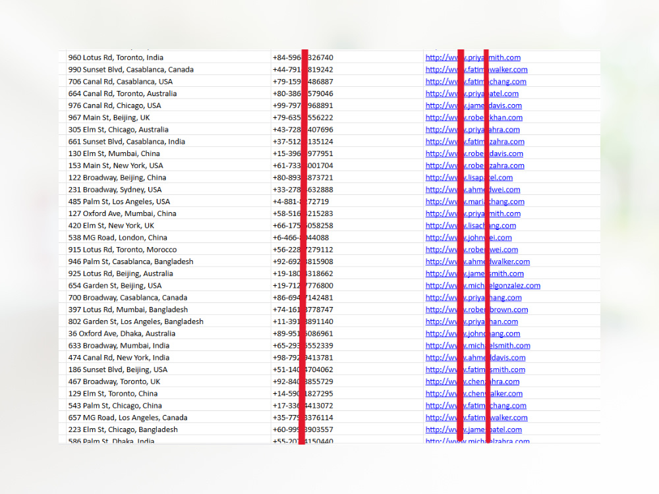The width and height of the screenshot is (659, 494).
Task: Open the ahmedwalker.com hyperlink
Action: (x=477, y=261)
